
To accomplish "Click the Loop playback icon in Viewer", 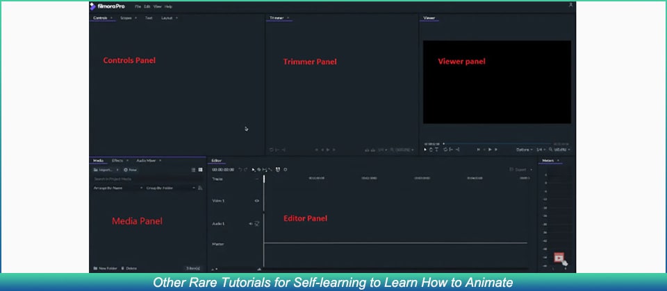I will click(445, 150).
